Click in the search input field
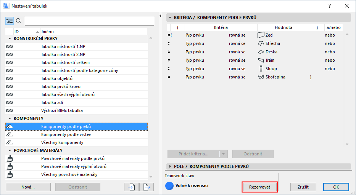 89,21
